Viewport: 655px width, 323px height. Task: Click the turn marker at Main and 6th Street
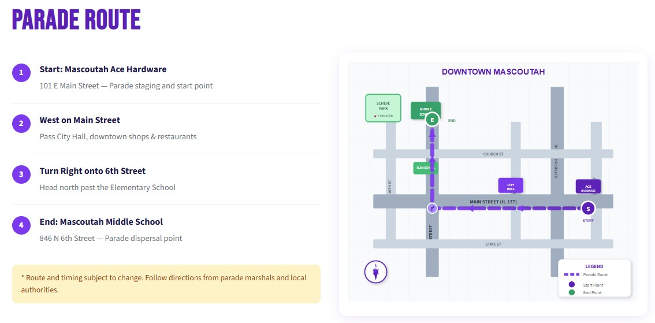click(x=433, y=208)
